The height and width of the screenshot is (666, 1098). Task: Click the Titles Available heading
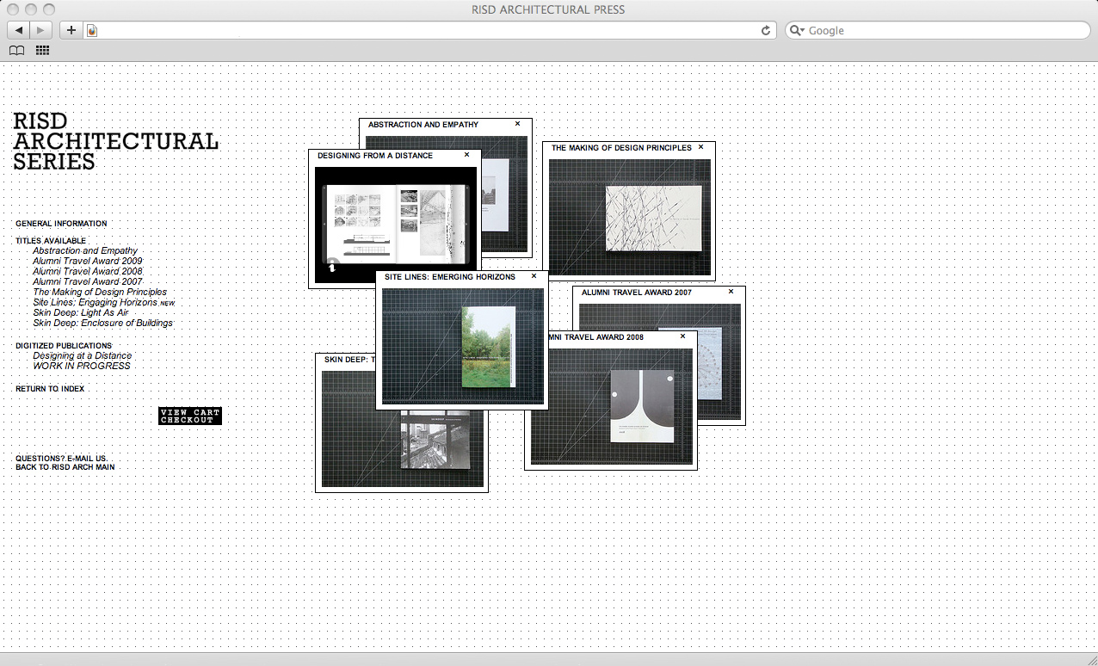pyautogui.click(x=51, y=241)
